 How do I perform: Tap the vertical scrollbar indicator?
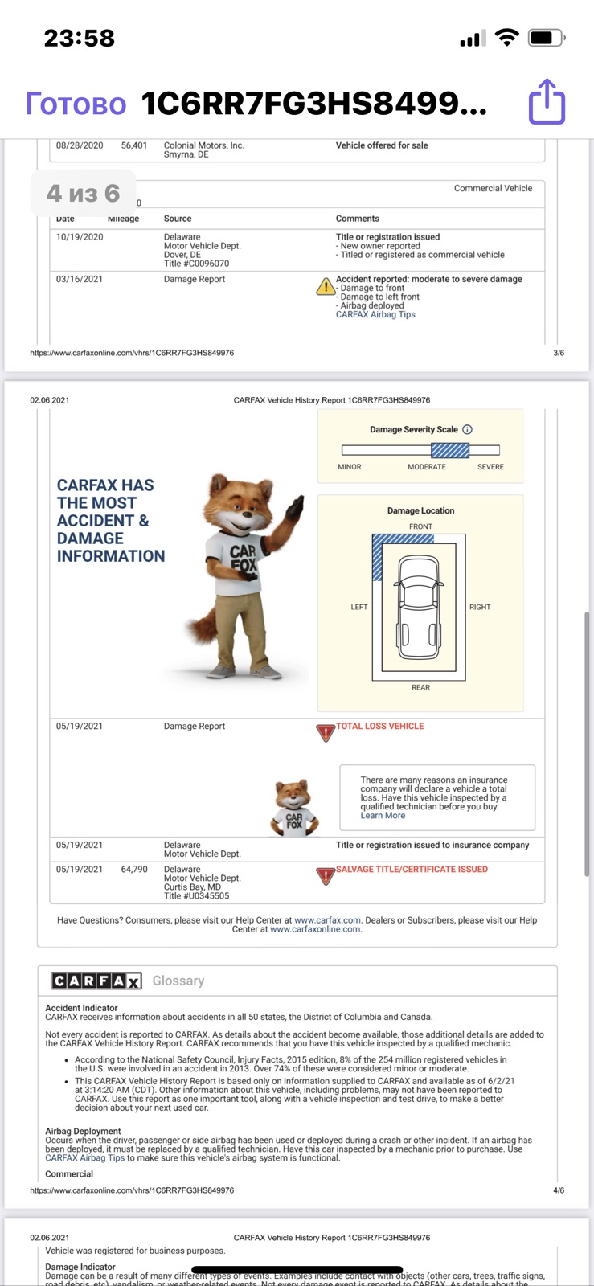click(x=587, y=743)
